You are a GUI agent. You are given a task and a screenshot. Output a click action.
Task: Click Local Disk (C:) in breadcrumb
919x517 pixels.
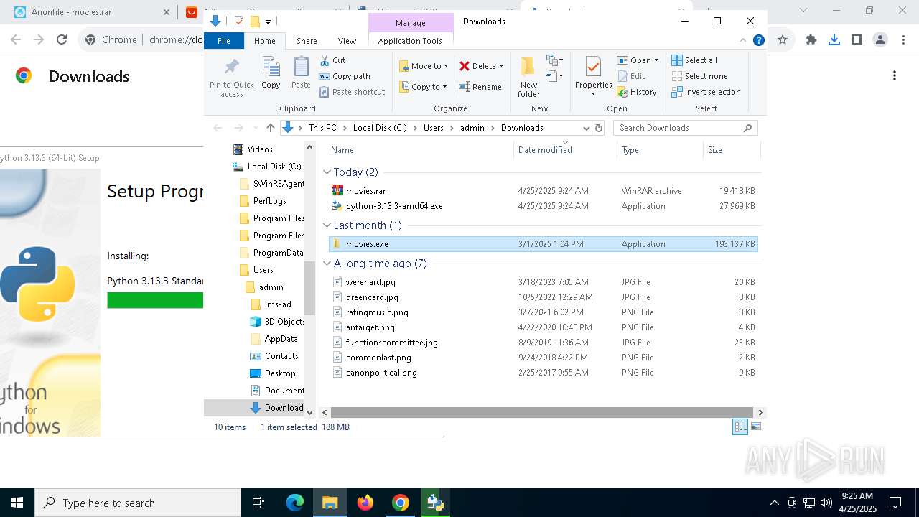(x=380, y=128)
